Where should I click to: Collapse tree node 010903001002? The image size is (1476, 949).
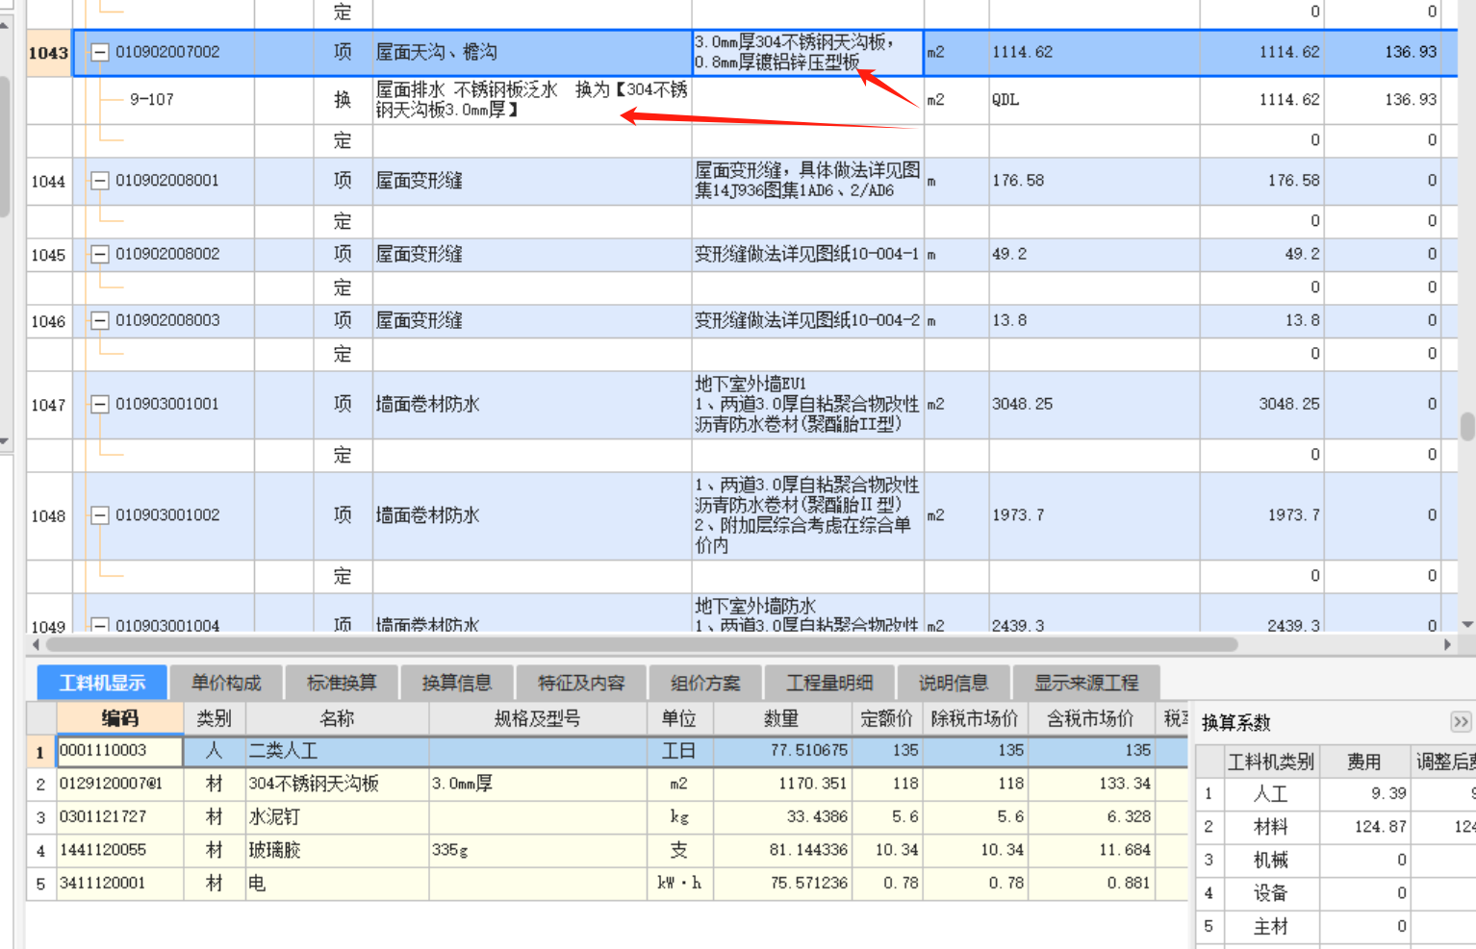point(100,516)
